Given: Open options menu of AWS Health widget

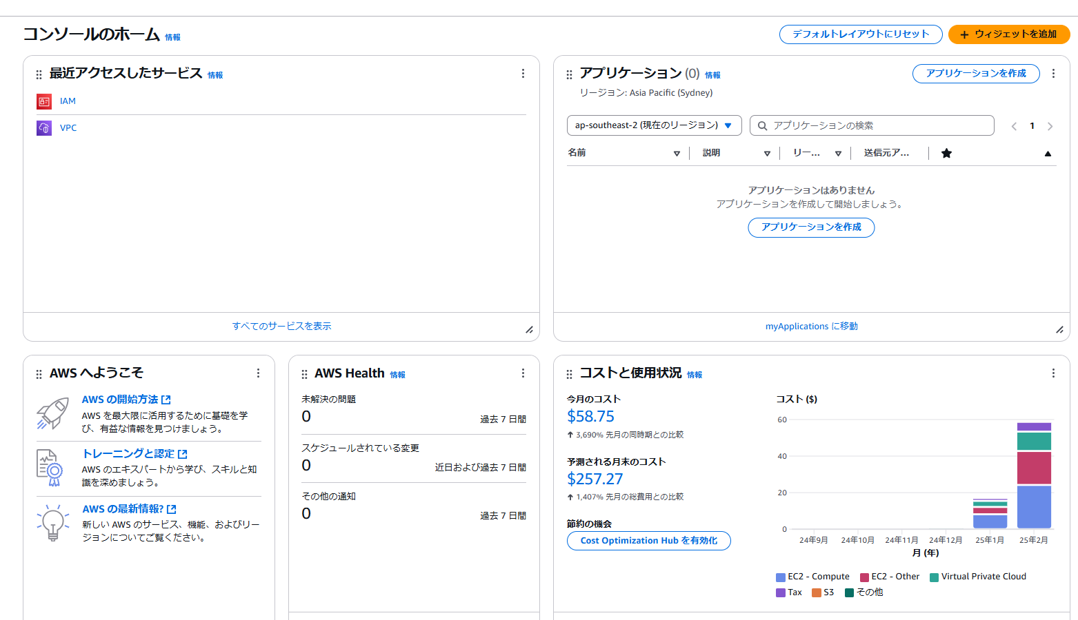Looking at the screenshot, I should point(523,373).
